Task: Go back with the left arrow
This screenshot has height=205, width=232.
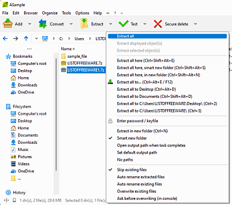Action: point(5,39)
